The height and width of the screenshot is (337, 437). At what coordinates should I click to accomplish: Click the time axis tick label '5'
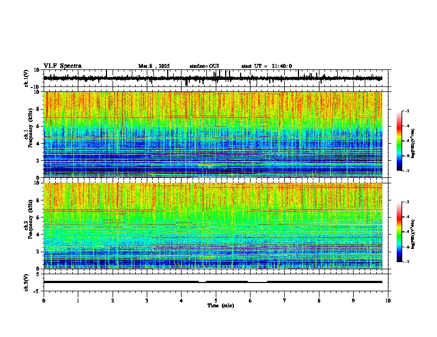click(216, 301)
